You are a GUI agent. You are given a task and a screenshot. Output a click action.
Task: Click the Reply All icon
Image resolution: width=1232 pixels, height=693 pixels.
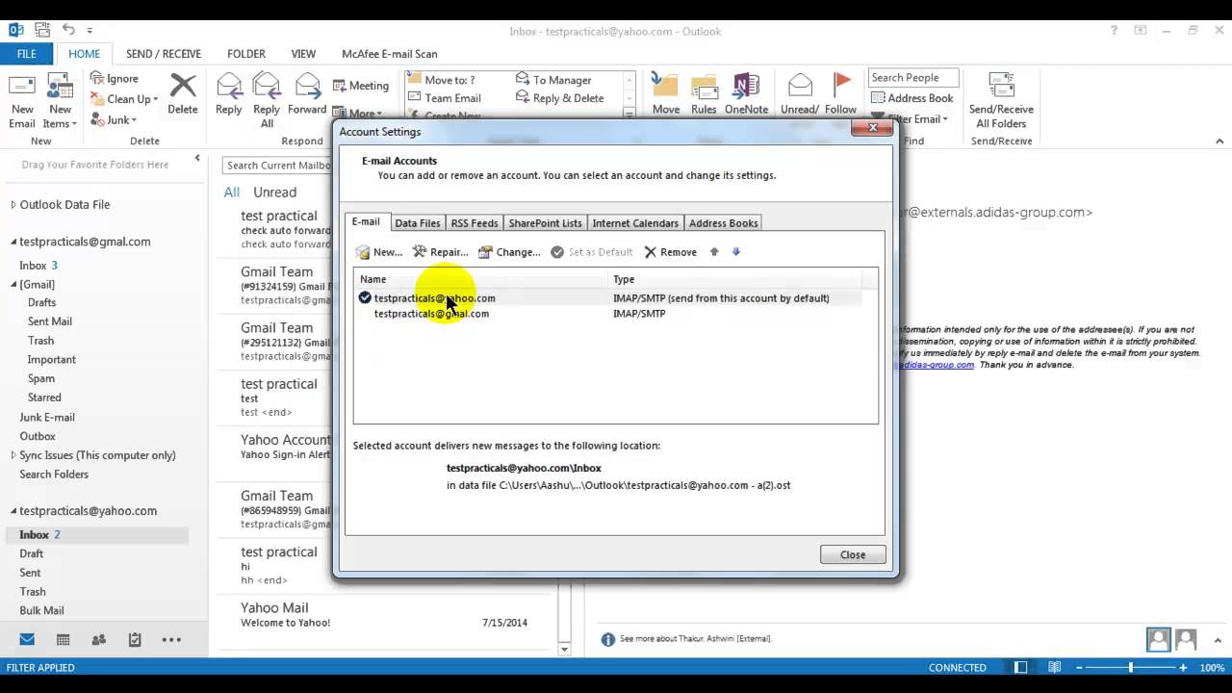coord(267,87)
